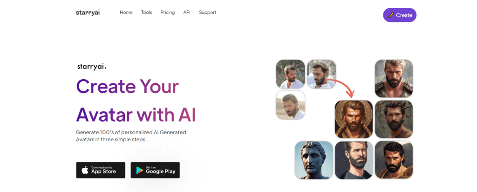
Task: Open the Tools menu item
Action: click(146, 13)
